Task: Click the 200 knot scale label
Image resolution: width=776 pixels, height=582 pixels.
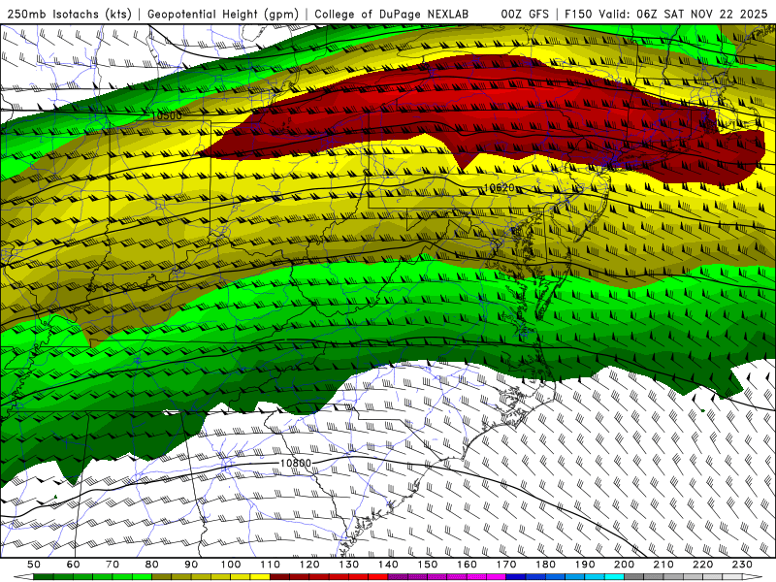Action: (624, 565)
